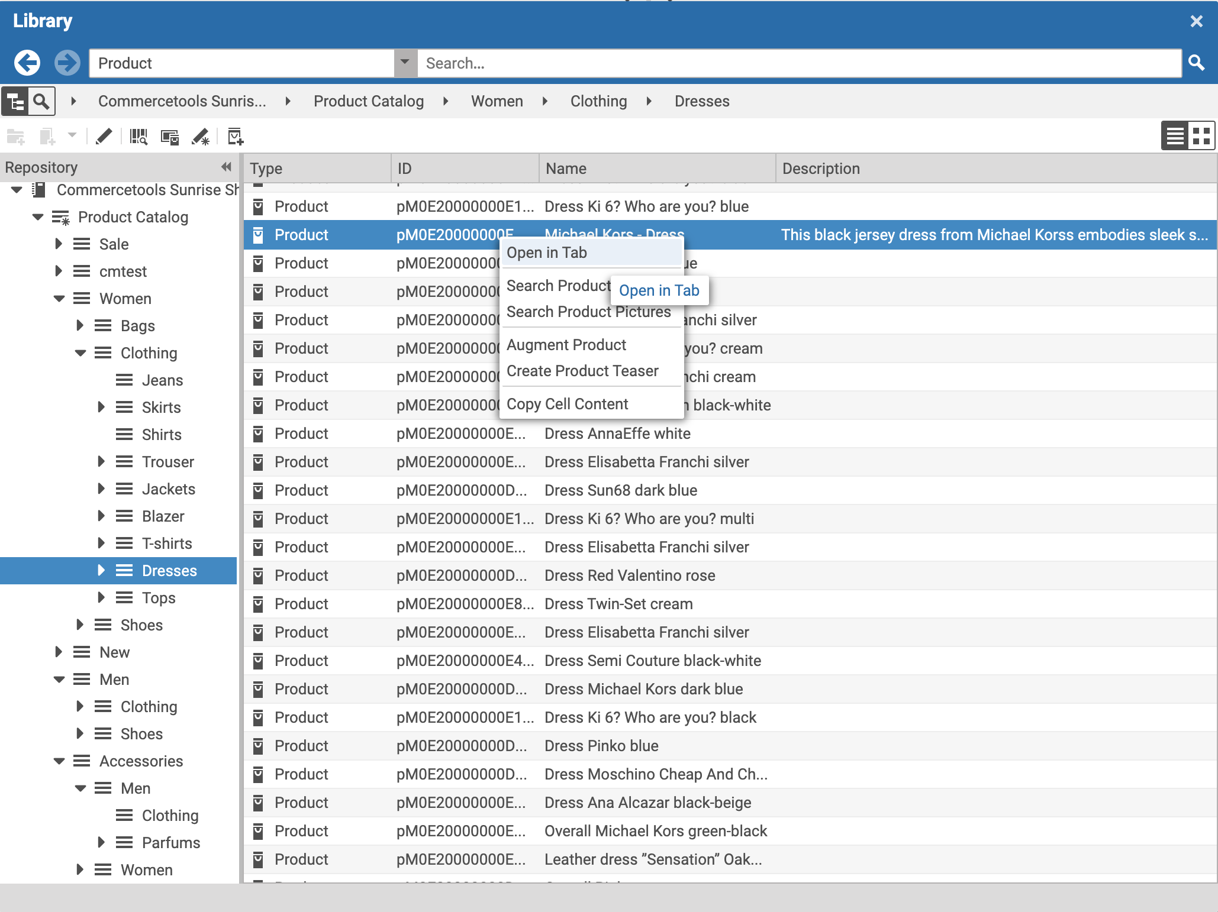
Task: Click the forward navigation arrow
Action: point(67,62)
